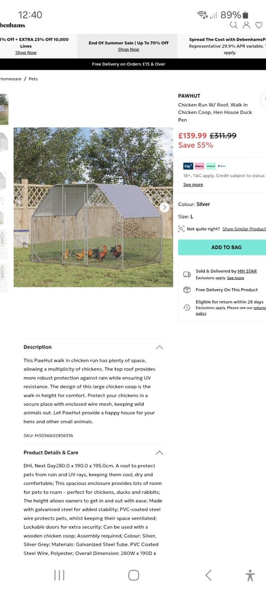Open End Of Summer Sale Shop Now link
The height and width of the screenshot is (592, 266).
[128, 50]
